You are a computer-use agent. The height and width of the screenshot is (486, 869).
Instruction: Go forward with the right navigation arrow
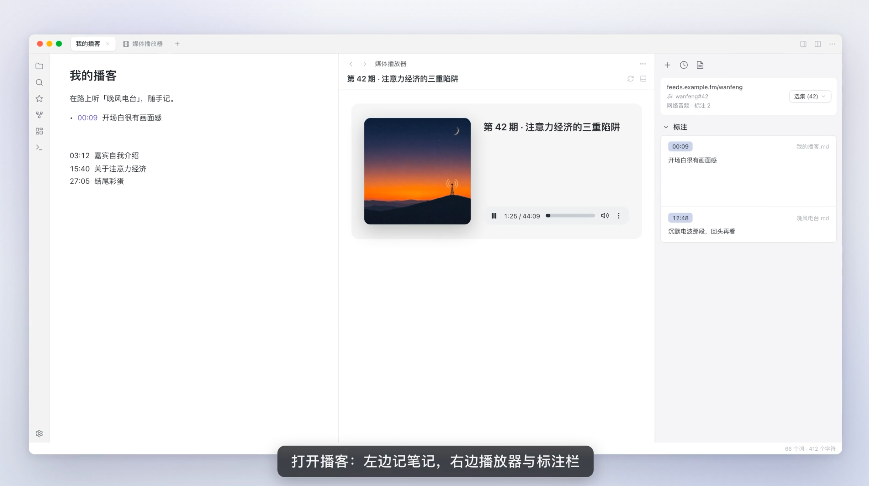click(365, 64)
